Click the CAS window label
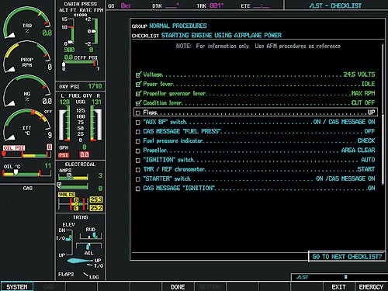 point(28,189)
